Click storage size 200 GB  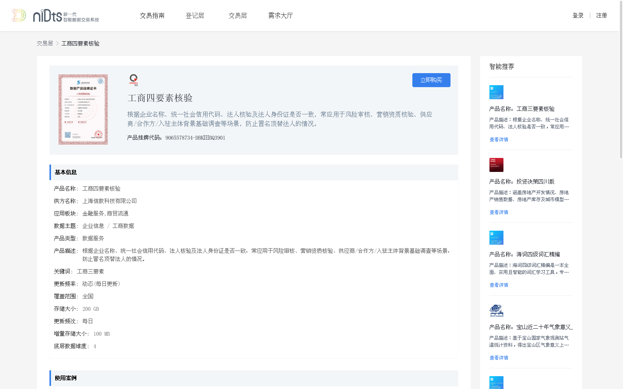[91, 309]
